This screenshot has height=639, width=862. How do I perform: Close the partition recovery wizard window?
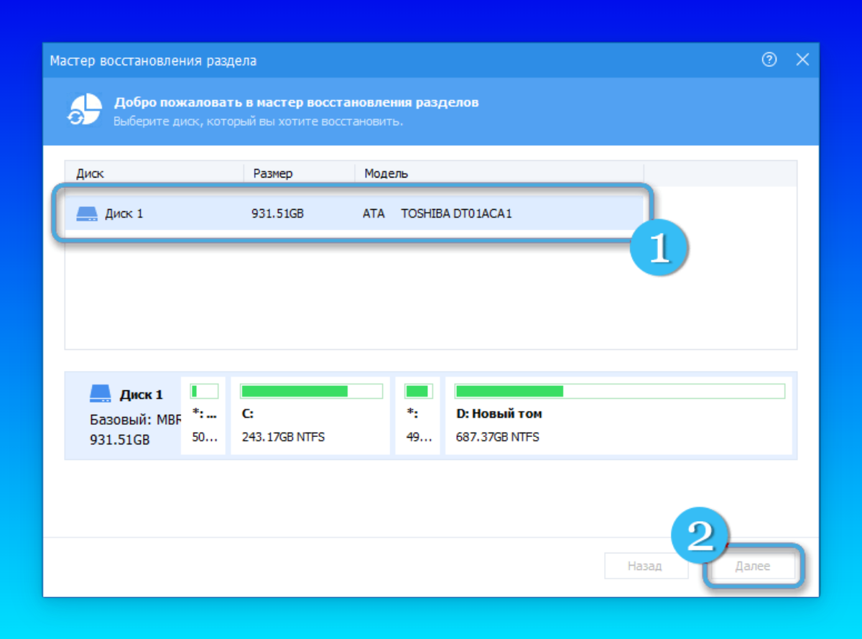[802, 60]
